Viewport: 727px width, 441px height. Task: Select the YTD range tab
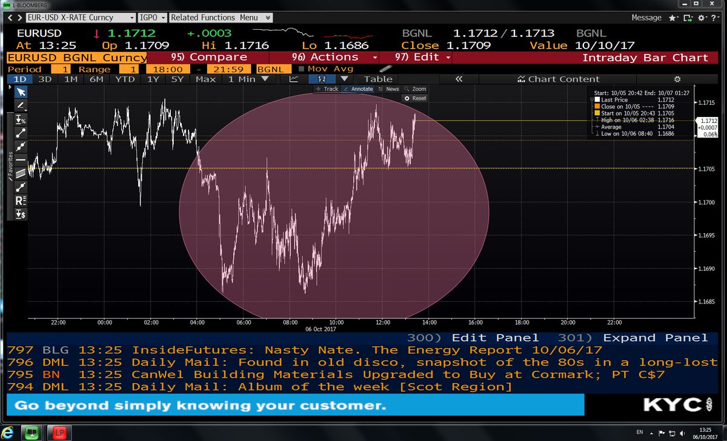coord(124,79)
